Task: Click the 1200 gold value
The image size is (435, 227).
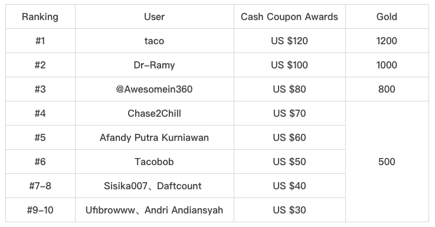Action: click(x=387, y=41)
